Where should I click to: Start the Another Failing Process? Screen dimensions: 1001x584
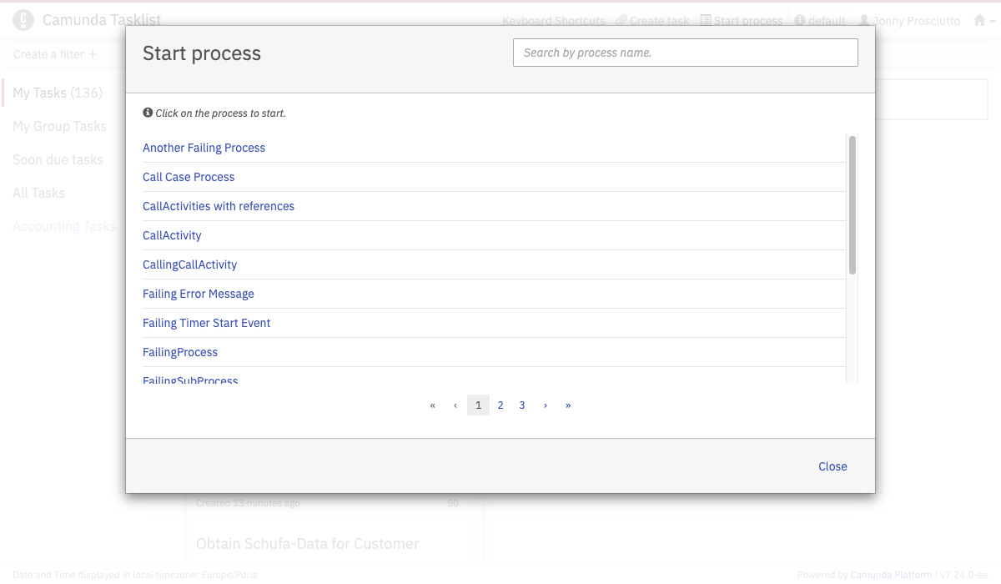[x=204, y=148]
